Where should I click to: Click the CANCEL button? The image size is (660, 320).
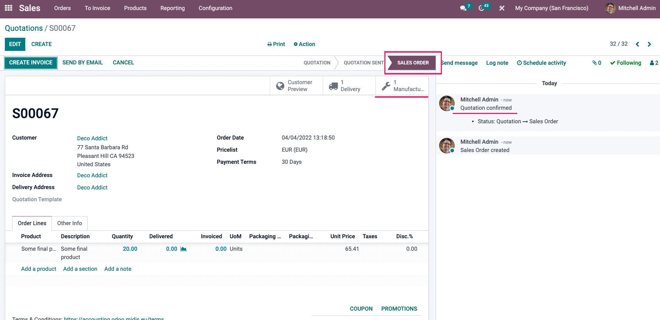[x=123, y=63]
